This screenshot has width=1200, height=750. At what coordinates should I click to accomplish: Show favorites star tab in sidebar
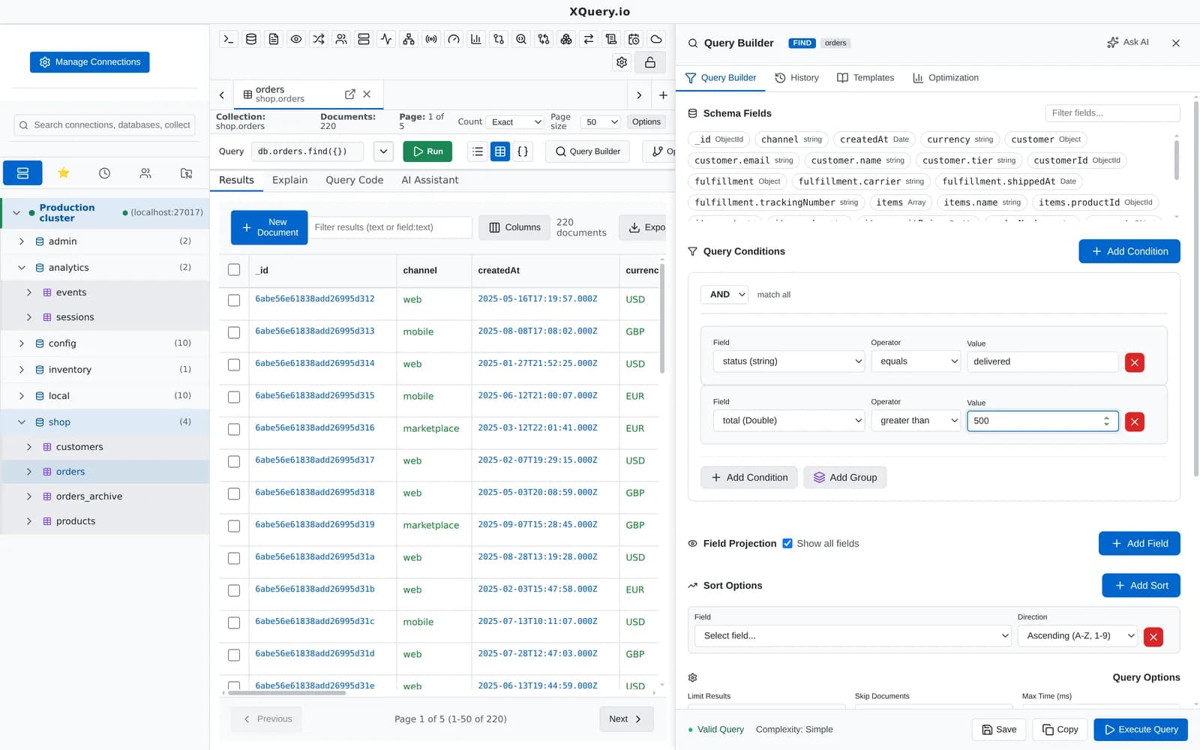(64, 173)
